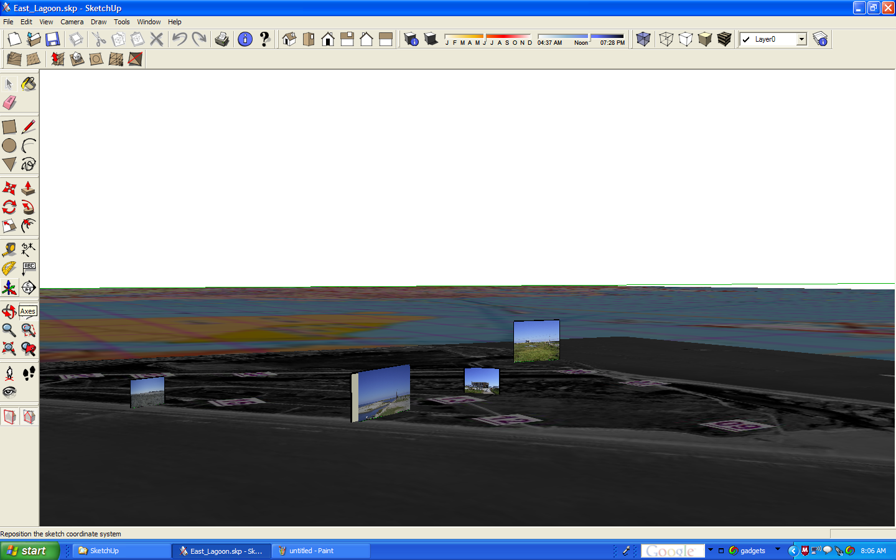The width and height of the screenshot is (896, 560).
Task: Select the largest coastline photo panel in the model
Action: (x=381, y=393)
